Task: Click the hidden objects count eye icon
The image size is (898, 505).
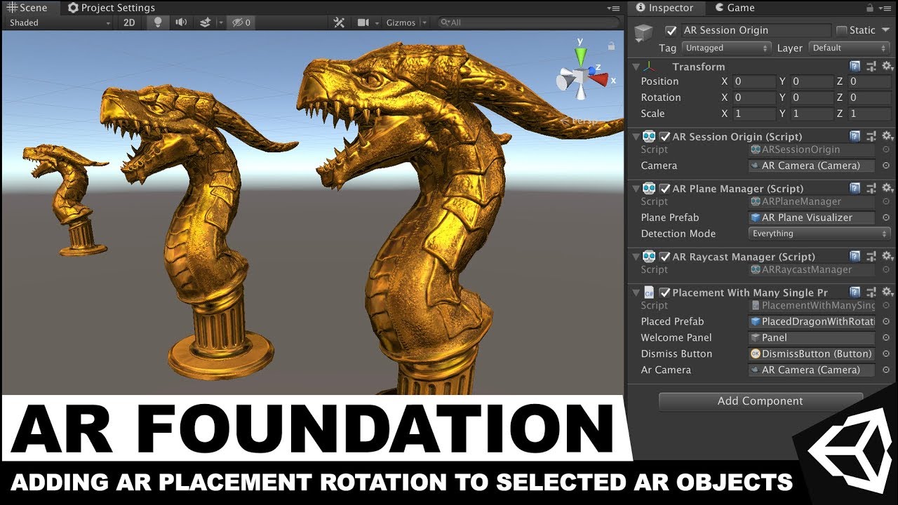Action: [241, 22]
